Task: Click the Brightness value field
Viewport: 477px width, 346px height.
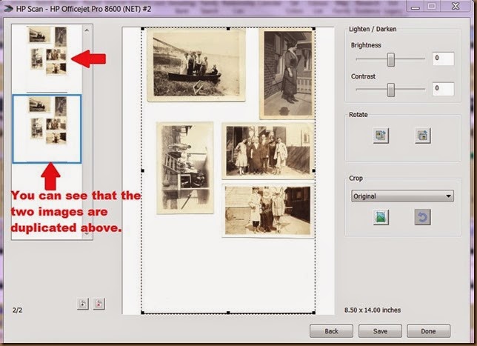Action: 443,59
